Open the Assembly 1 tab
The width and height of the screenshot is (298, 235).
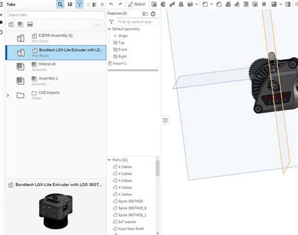pos(56,81)
